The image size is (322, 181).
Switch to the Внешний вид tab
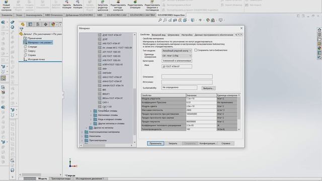158,35
